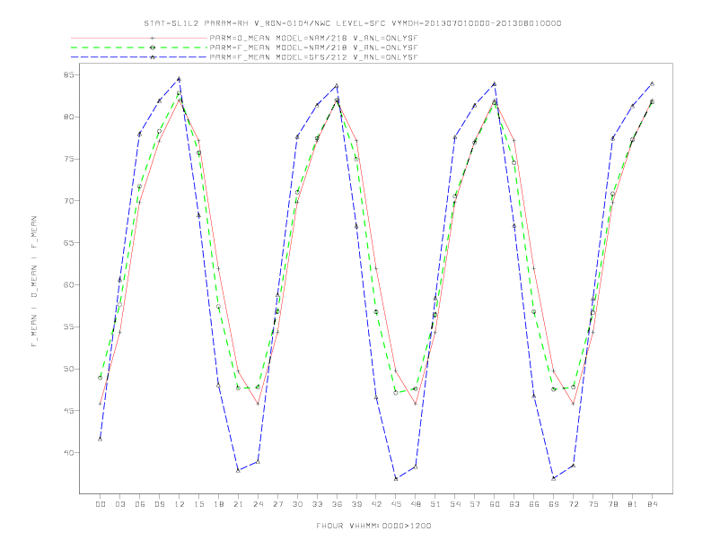Click the red solid line legend sample
Screen dimensions: 711x549
[139, 38]
